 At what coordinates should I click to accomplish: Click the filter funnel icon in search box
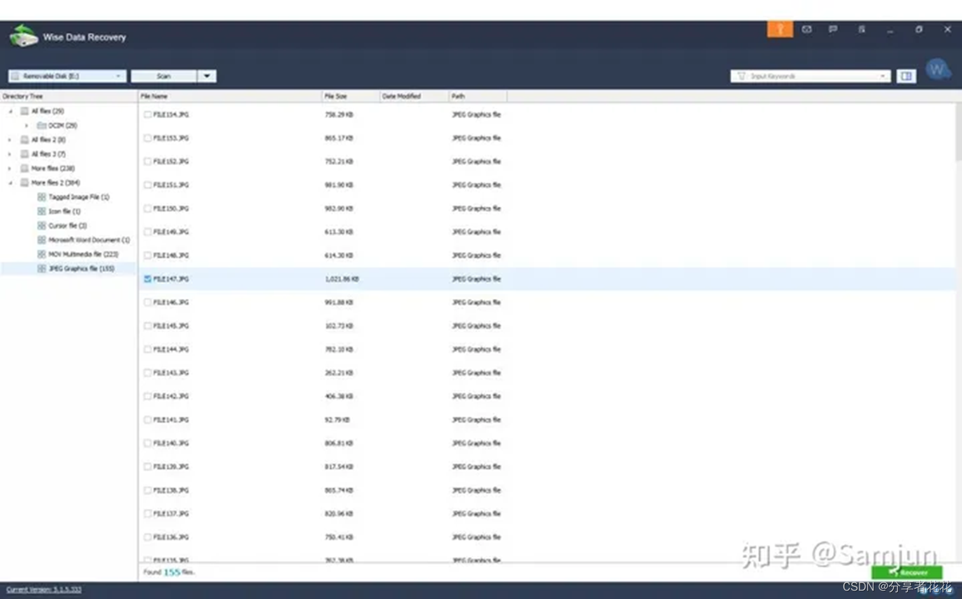741,76
